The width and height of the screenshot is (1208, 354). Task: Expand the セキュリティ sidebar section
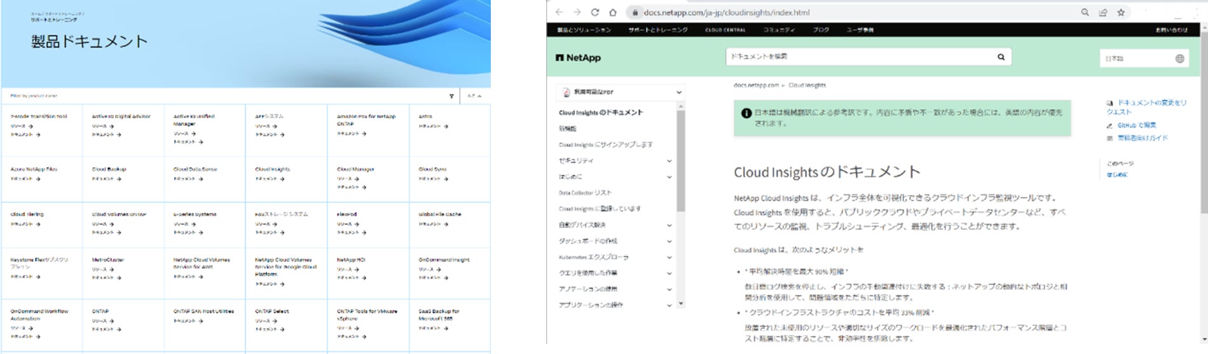click(x=669, y=161)
